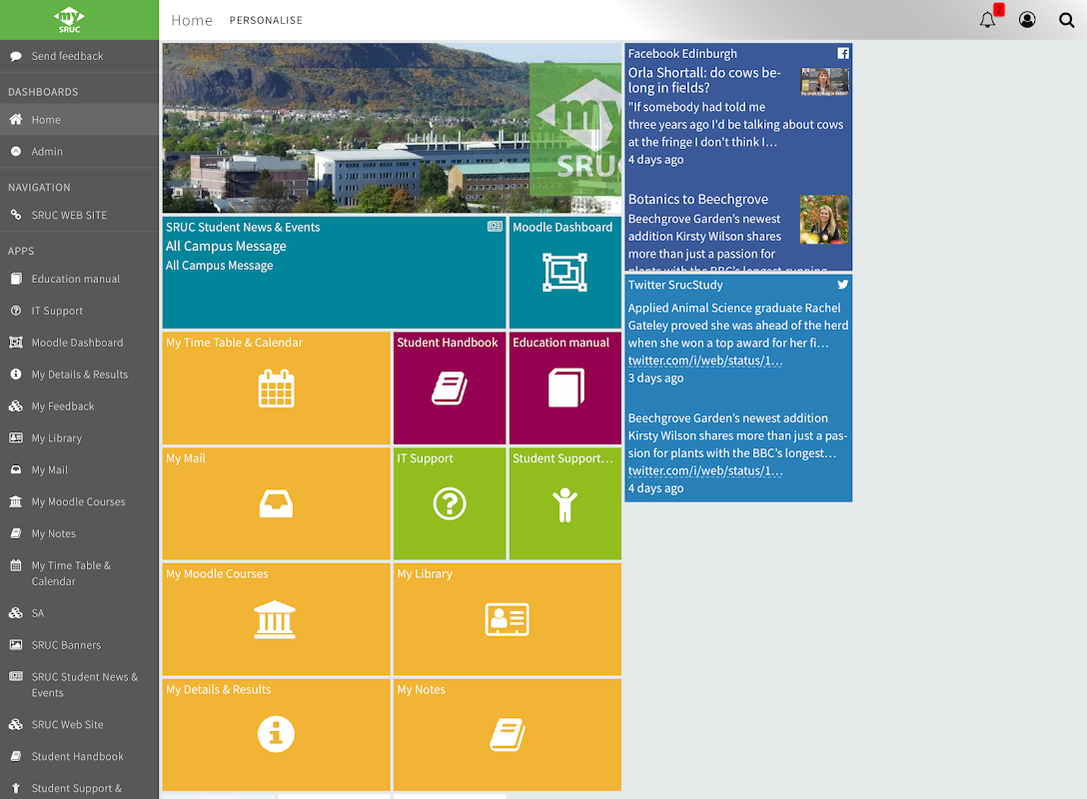Open the first twitter.com status link
Viewport: 1087px width, 799px height.
point(705,361)
